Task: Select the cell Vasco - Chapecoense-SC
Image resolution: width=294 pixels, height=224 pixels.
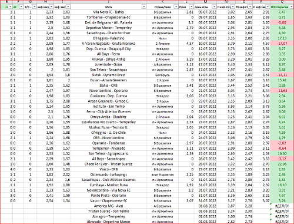Action: click(x=108, y=200)
